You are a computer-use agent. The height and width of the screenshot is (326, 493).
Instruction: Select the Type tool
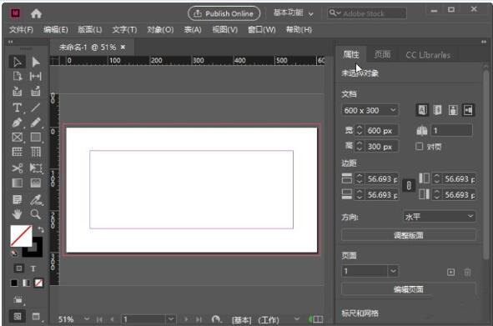click(x=17, y=108)
